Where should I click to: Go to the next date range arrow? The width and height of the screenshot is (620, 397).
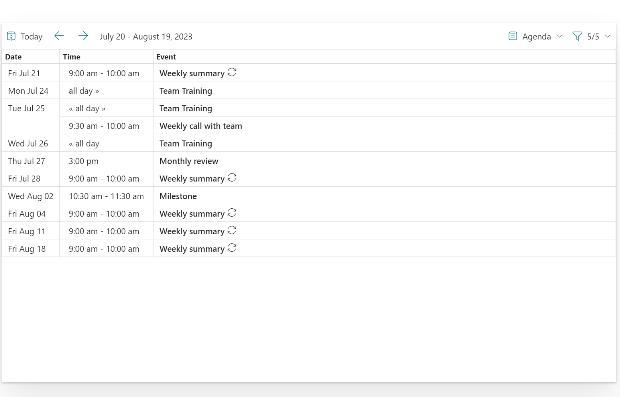pos(83,36)
